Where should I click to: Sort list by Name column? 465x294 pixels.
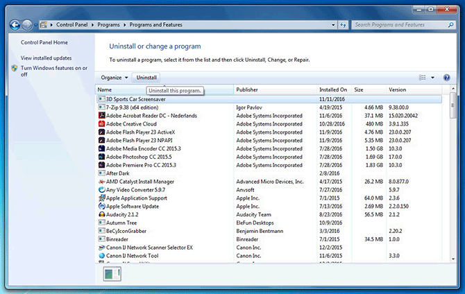tap(164, 89)
